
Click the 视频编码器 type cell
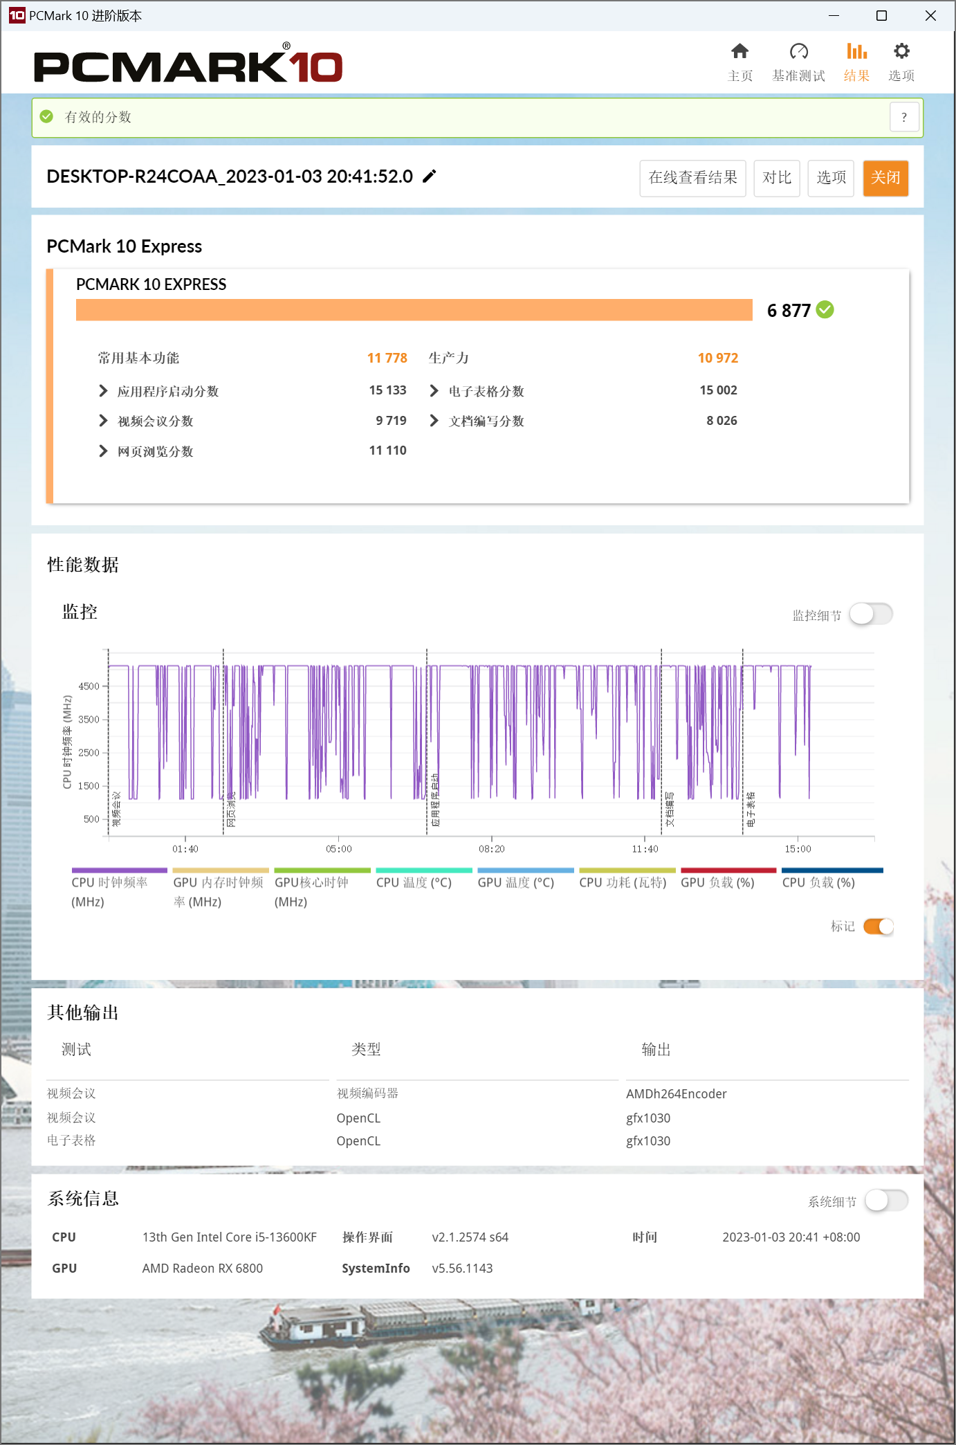click(x=367, y=1093)
